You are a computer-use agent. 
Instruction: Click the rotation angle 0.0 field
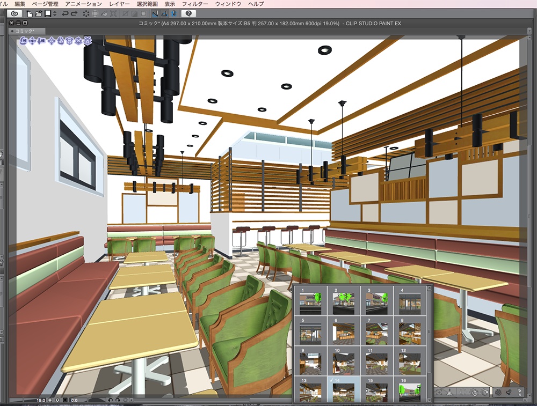pyautogui.click(x=79, y=400)
